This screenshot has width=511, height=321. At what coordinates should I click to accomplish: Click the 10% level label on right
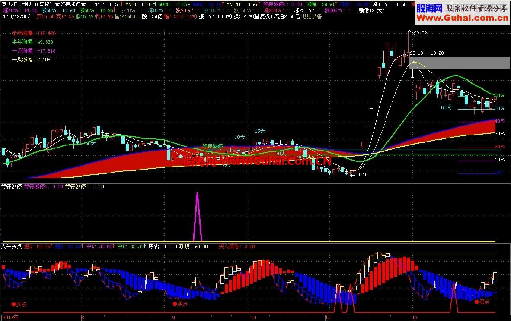coord(499,160)
